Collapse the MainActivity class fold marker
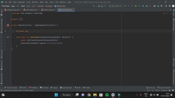This screenshot has height=98, width=175. click(x=11, y=25)
